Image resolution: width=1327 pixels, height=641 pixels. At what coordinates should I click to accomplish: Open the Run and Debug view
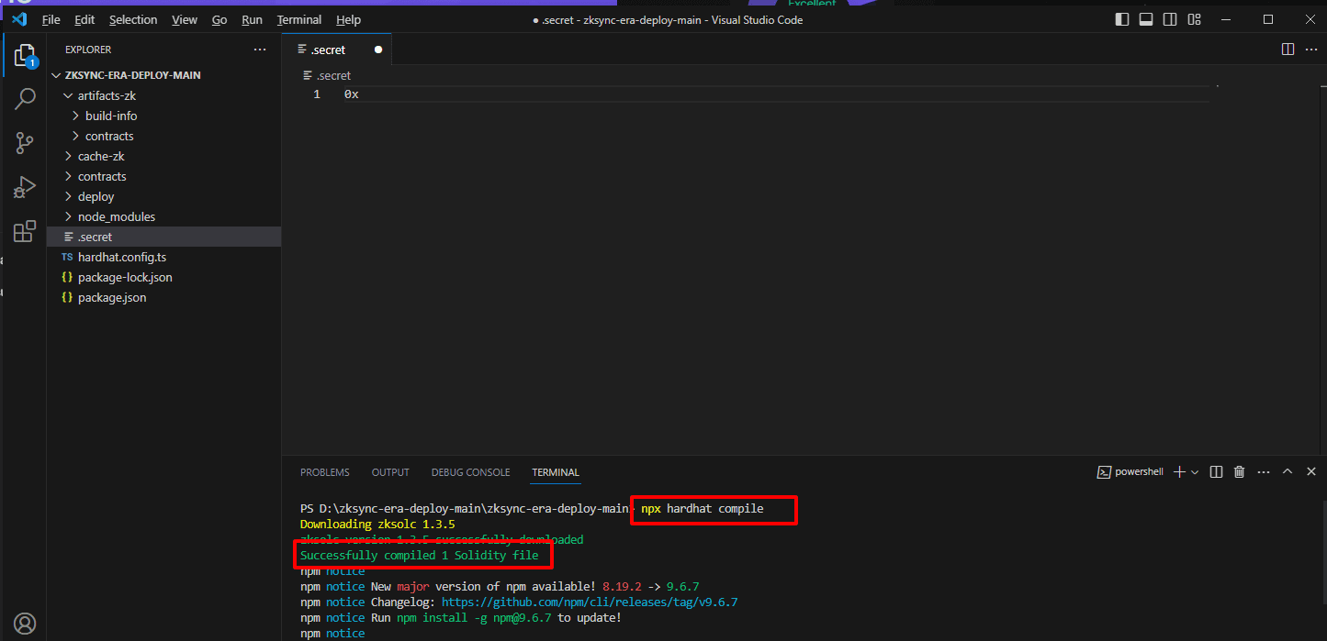pos(25,187)
